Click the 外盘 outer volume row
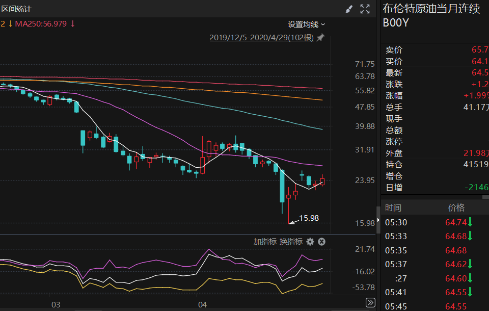This screenshot has width=489, height=311. (435, 153)
